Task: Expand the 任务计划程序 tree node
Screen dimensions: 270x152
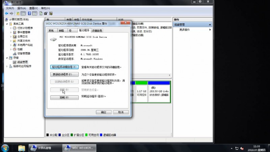Action: tap(11, 28)
